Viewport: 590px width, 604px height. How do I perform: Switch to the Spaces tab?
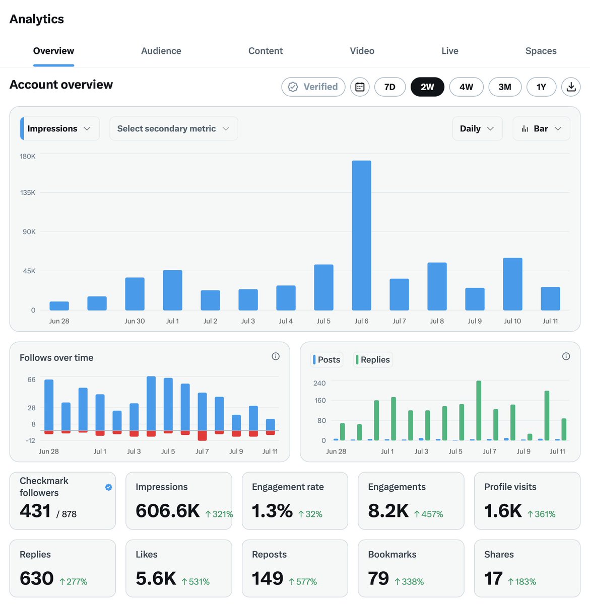541,51
